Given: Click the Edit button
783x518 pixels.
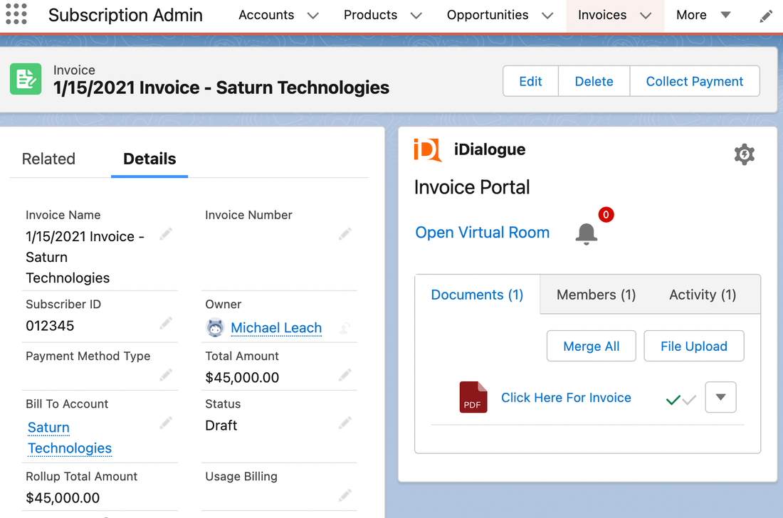Looking at the screenshot, I should [530, 81].
